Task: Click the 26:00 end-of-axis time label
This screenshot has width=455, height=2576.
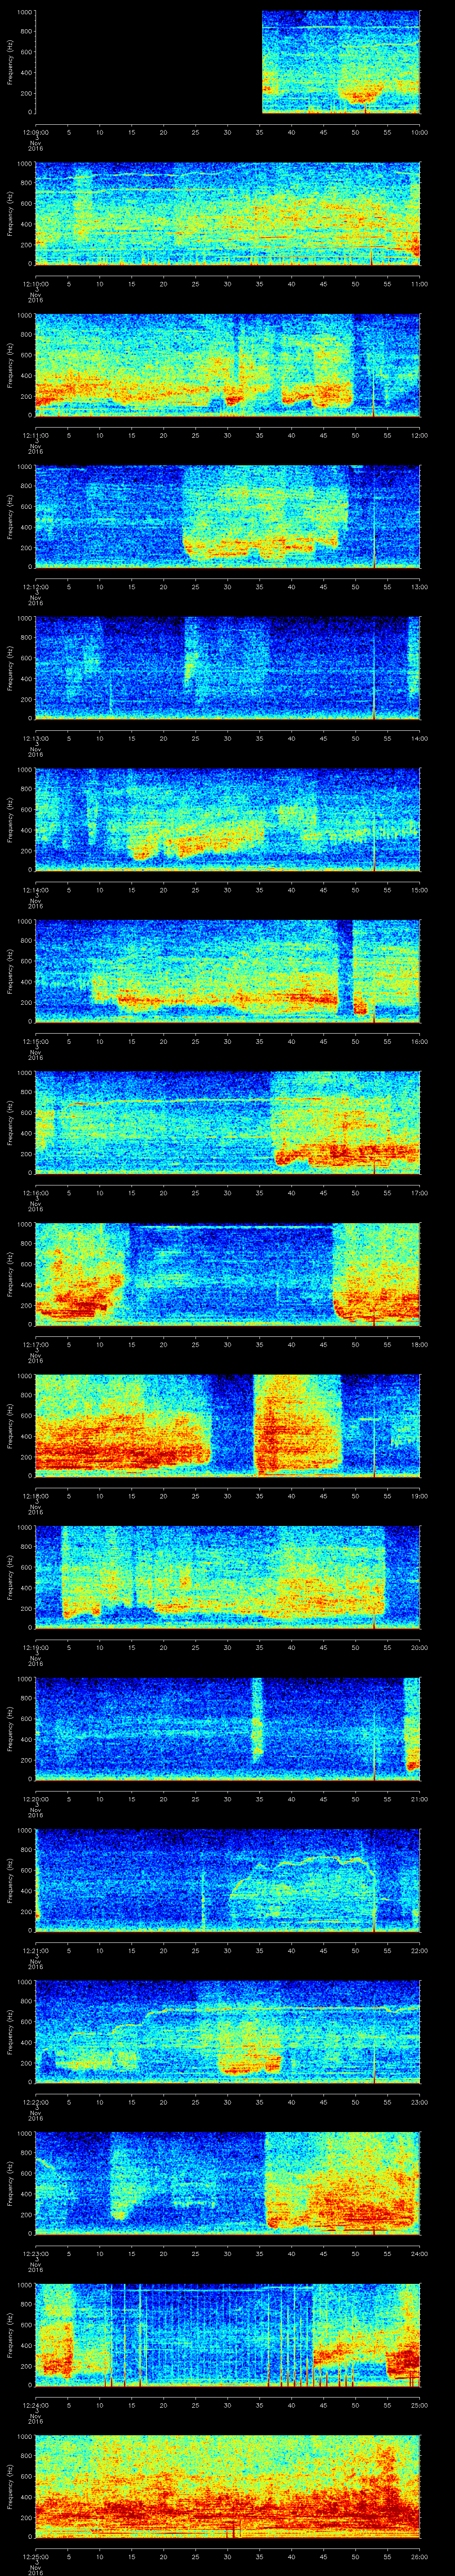Action: [420, 2556]
